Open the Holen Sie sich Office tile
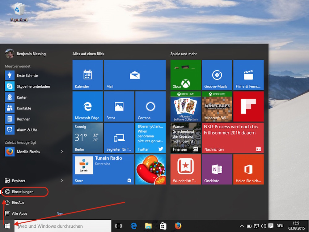Image resolution: width=309 pixels, height=232 pixels. click(x=248, y=170)
